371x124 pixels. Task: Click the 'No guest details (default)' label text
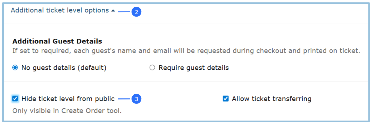[x=64, y=68]
